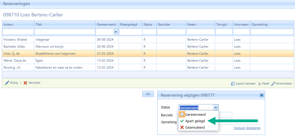The height and width of the screenshot is (137, 295).
Task: Click the red Verwijder cross icon
Action: pos(25,83)
